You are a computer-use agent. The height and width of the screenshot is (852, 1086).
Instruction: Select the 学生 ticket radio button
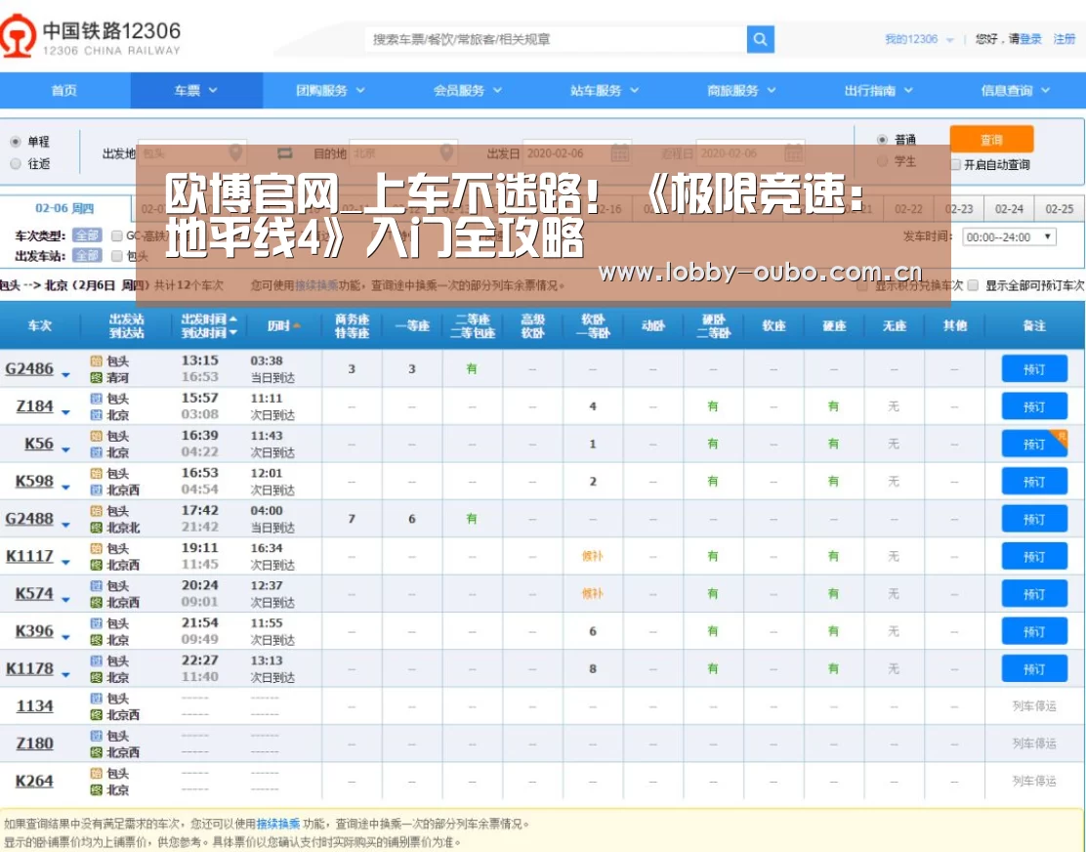(882, 161)
